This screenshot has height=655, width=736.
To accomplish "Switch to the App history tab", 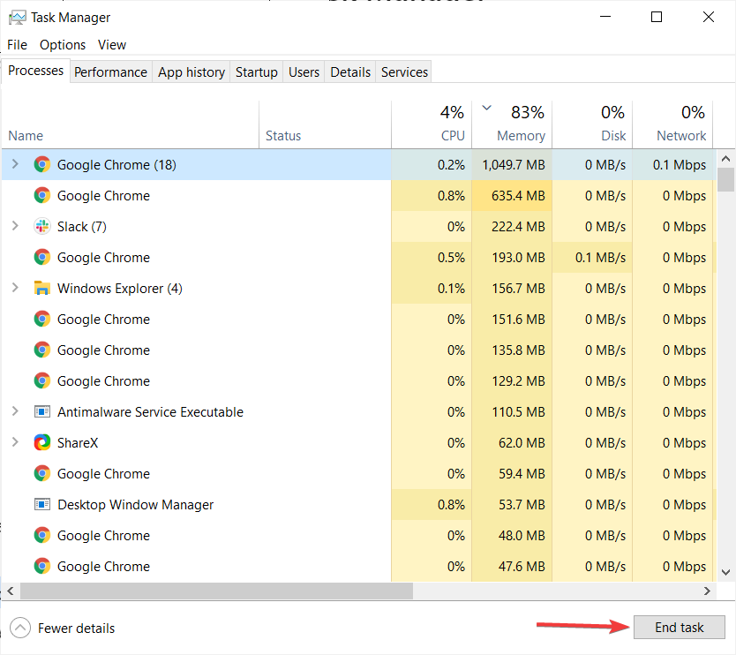I will [x=191, y=72].
